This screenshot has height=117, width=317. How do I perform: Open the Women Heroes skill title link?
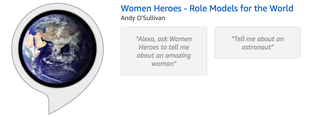[207, 9]
